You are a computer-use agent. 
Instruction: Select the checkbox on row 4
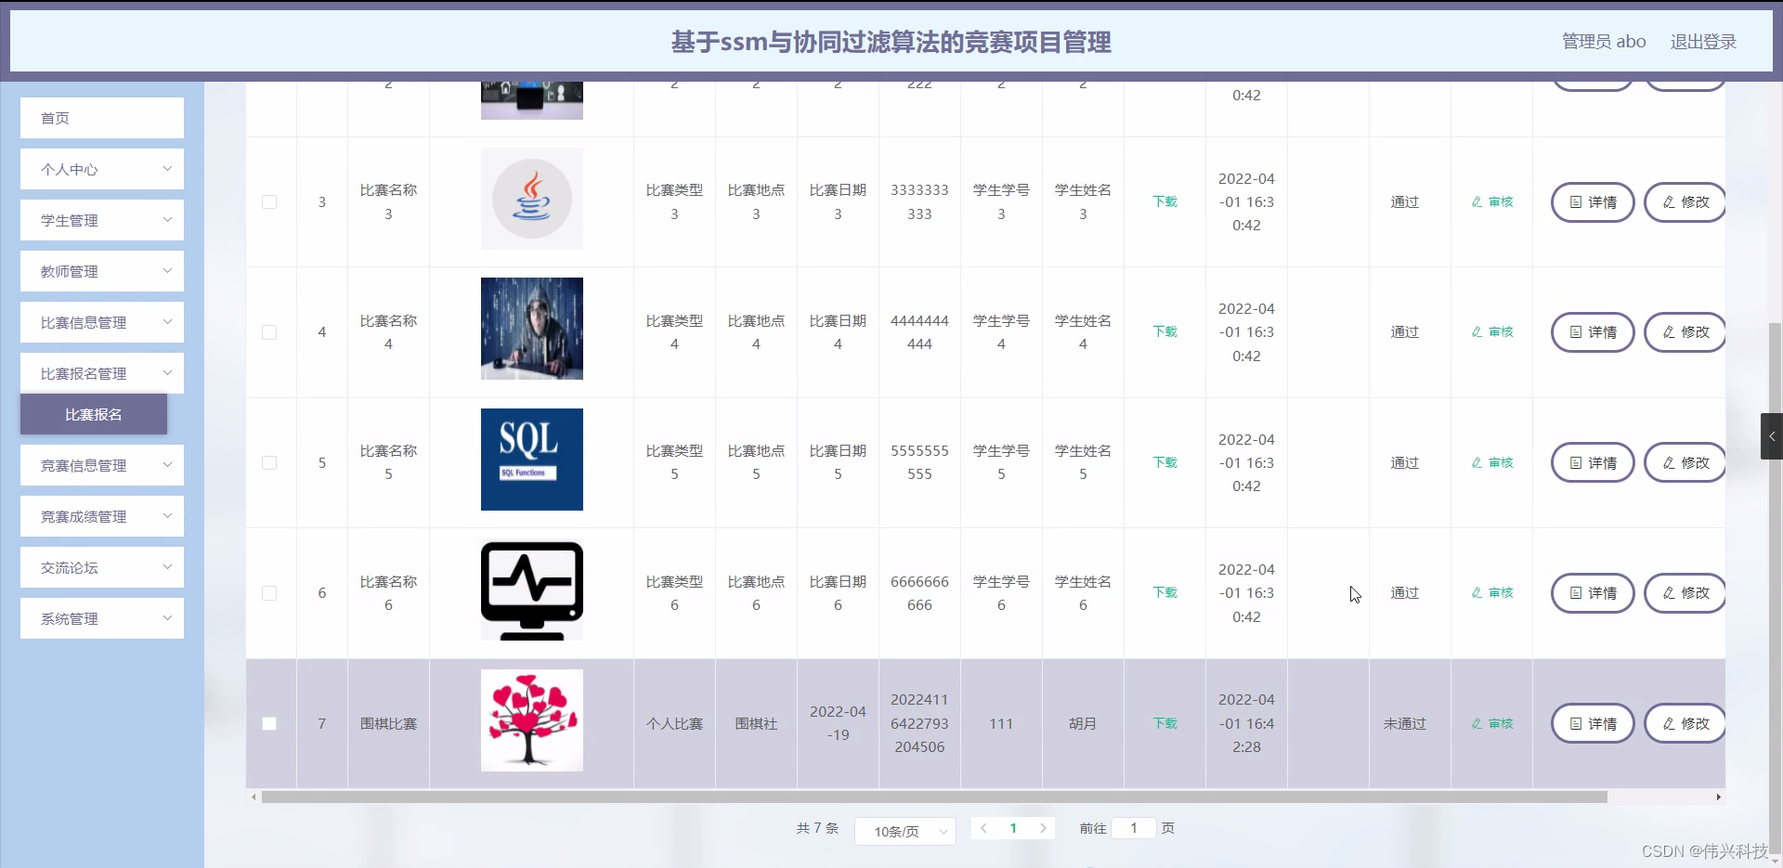tap(269, 331)
